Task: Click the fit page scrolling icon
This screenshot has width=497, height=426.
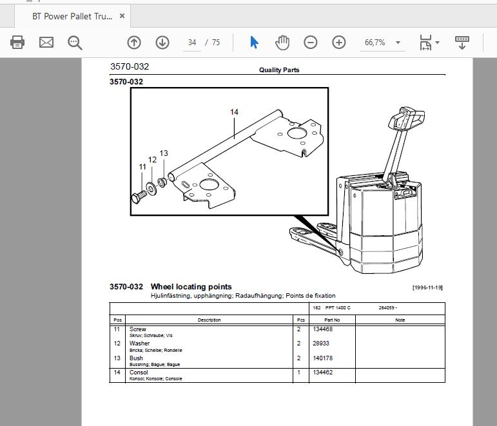Action: coord(425,43)
